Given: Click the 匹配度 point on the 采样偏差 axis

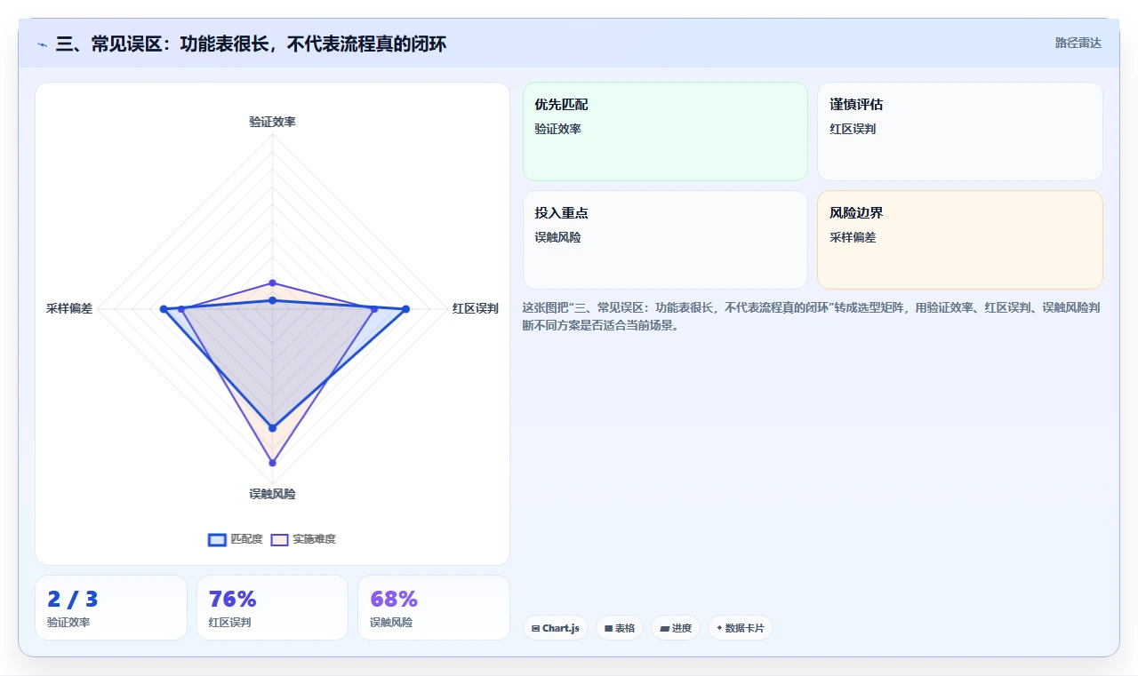Looking at the screenshot, I should (164, 309).
